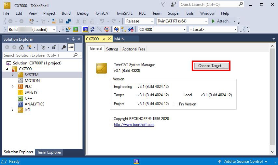Click Add to Source Control
Viewport: 278px width, 165px height.
pyautogui.click(x=243, y=161)
